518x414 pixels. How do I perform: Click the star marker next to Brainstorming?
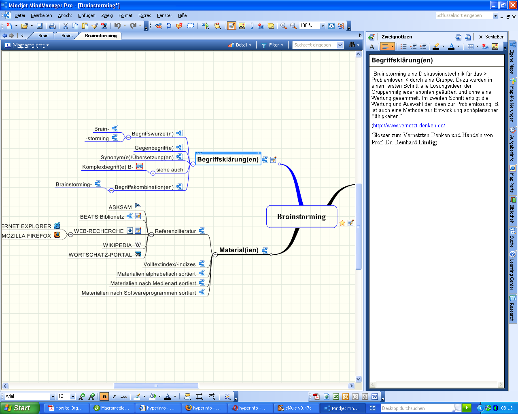point(342,223)
